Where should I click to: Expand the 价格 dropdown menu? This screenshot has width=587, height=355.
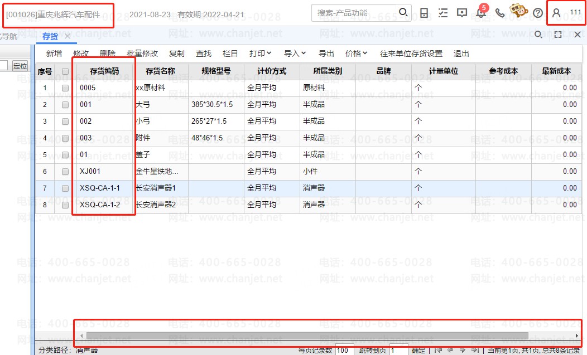[x=356, y=54]
